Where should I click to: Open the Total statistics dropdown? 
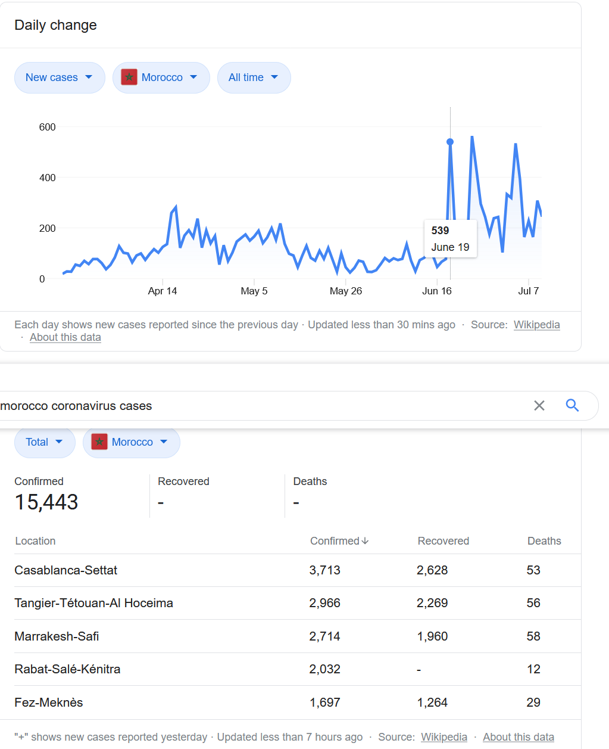click(x=45, y=442)
